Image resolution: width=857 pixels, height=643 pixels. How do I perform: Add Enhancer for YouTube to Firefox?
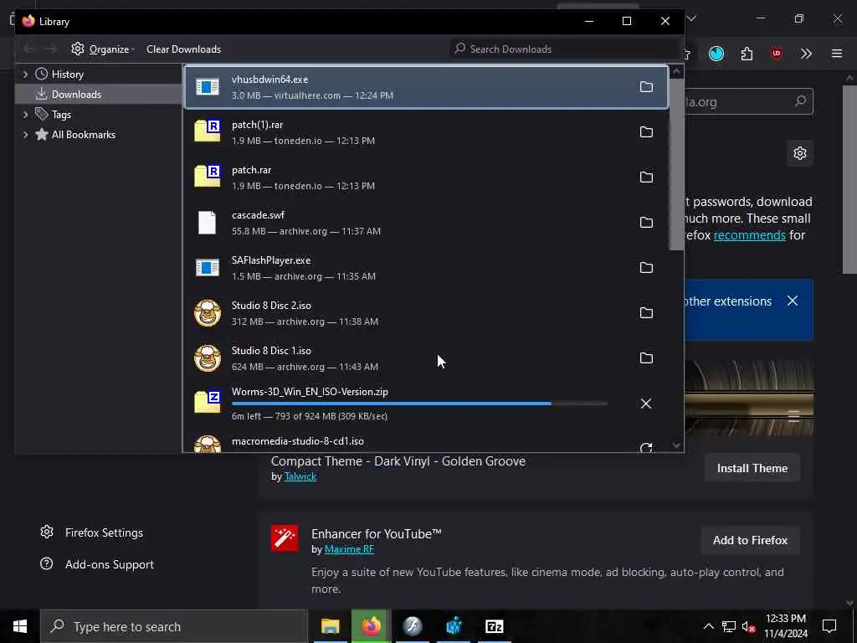[x=750, y=540]
